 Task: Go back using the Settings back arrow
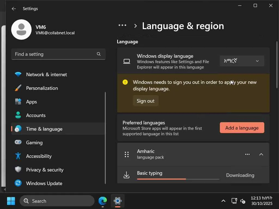coord(14,9)
